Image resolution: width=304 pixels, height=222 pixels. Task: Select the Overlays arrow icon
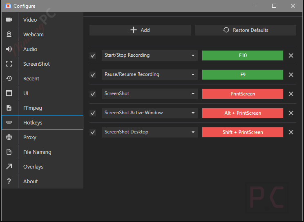click(9, 166)
